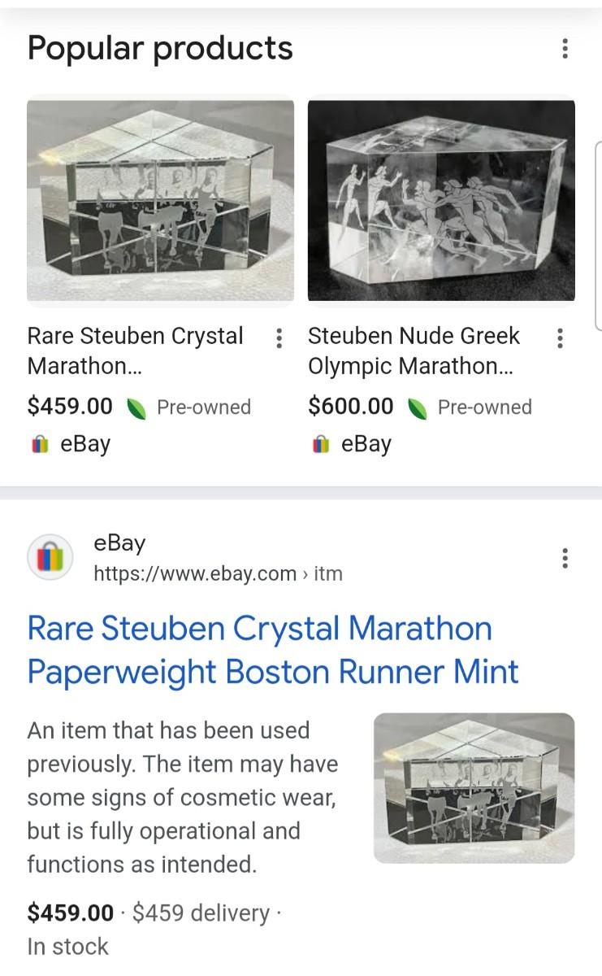This screenshot has height=976, width=602.
Task: Open Popular products three-dot options menu
Action: 565,49
